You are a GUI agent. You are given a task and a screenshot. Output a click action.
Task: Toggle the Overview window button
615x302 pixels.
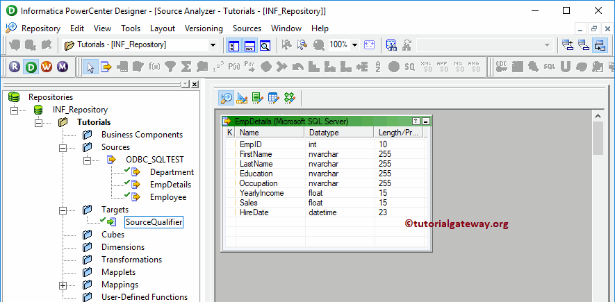265,45
